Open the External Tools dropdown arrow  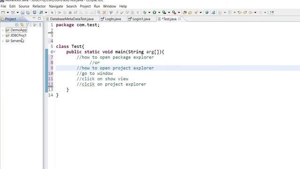pos(179,13)
